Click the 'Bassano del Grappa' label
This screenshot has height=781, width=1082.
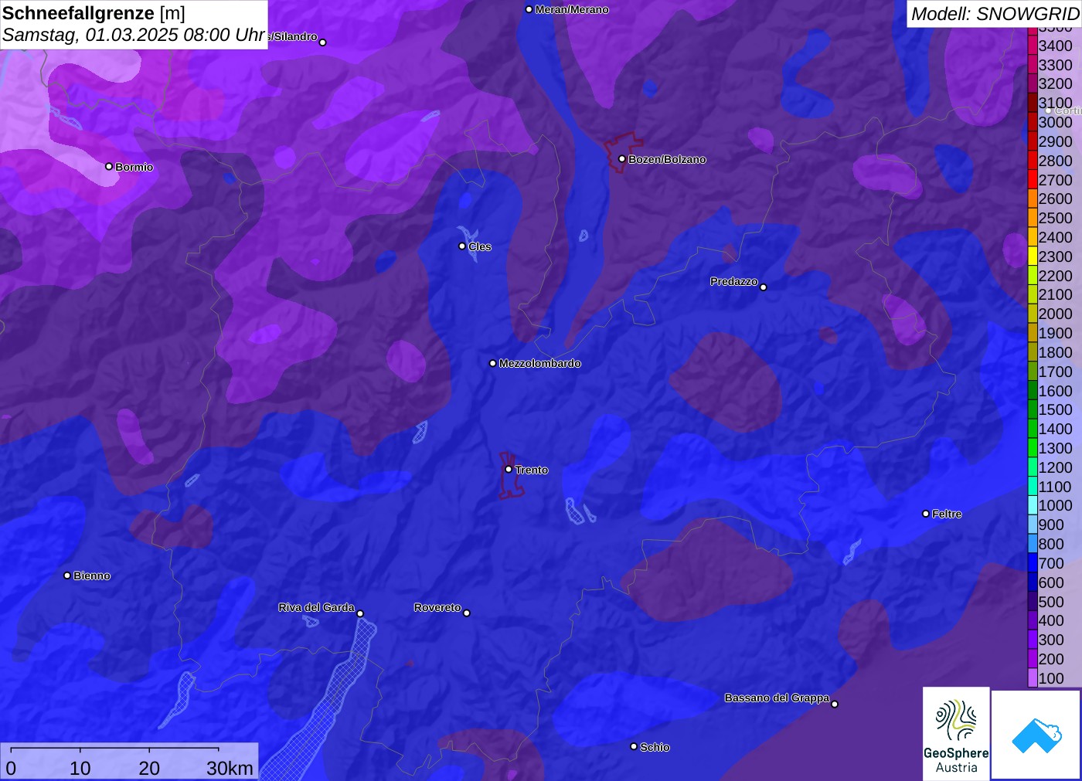click(x=777, y=698)
